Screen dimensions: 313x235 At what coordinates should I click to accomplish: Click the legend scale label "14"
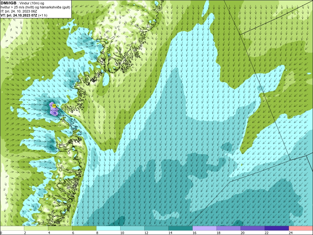click(x=170, y=233)
